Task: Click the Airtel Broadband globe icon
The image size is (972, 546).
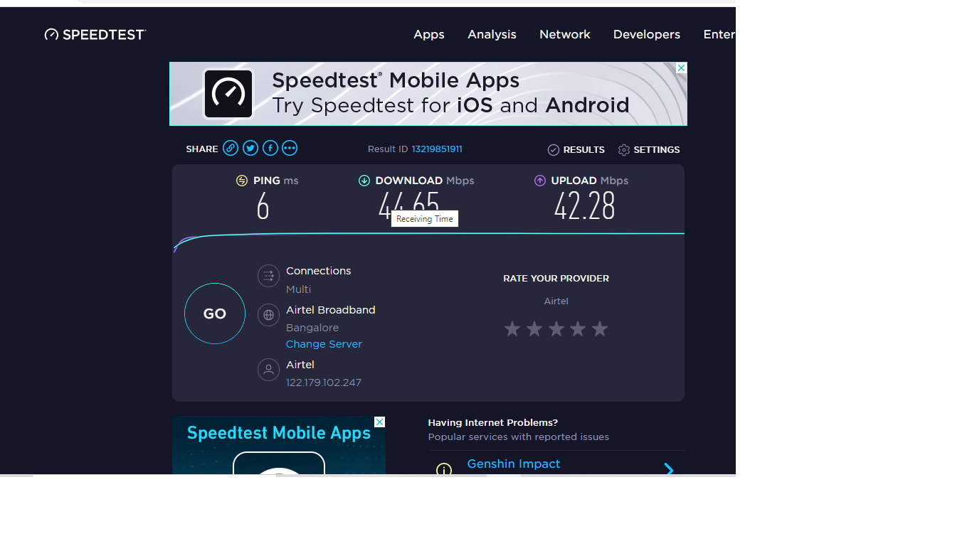Action: point(268,315)
